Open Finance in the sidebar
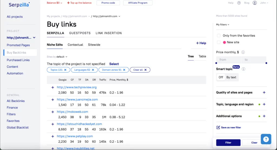 12,108
